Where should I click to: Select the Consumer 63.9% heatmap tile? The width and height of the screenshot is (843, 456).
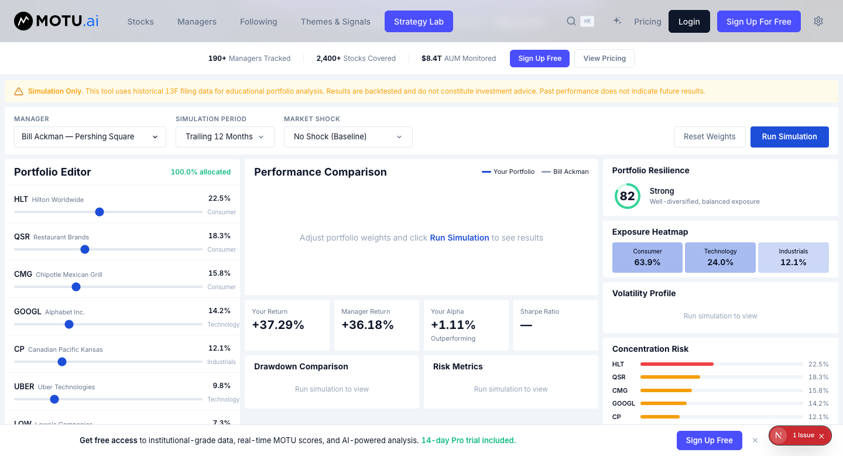coord(647,258)
